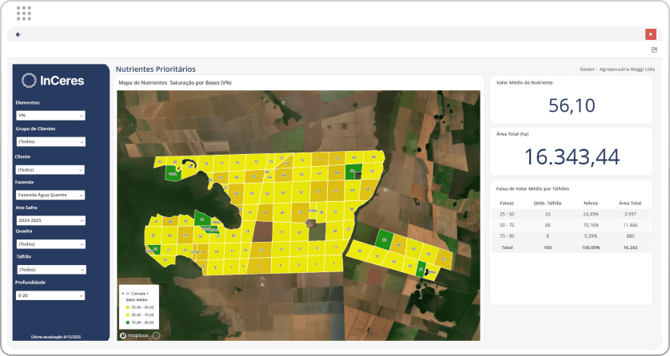This screenshot has width=670, height=356.
Task: Click the InCeres logo
Action: click(x=53, y=80)
